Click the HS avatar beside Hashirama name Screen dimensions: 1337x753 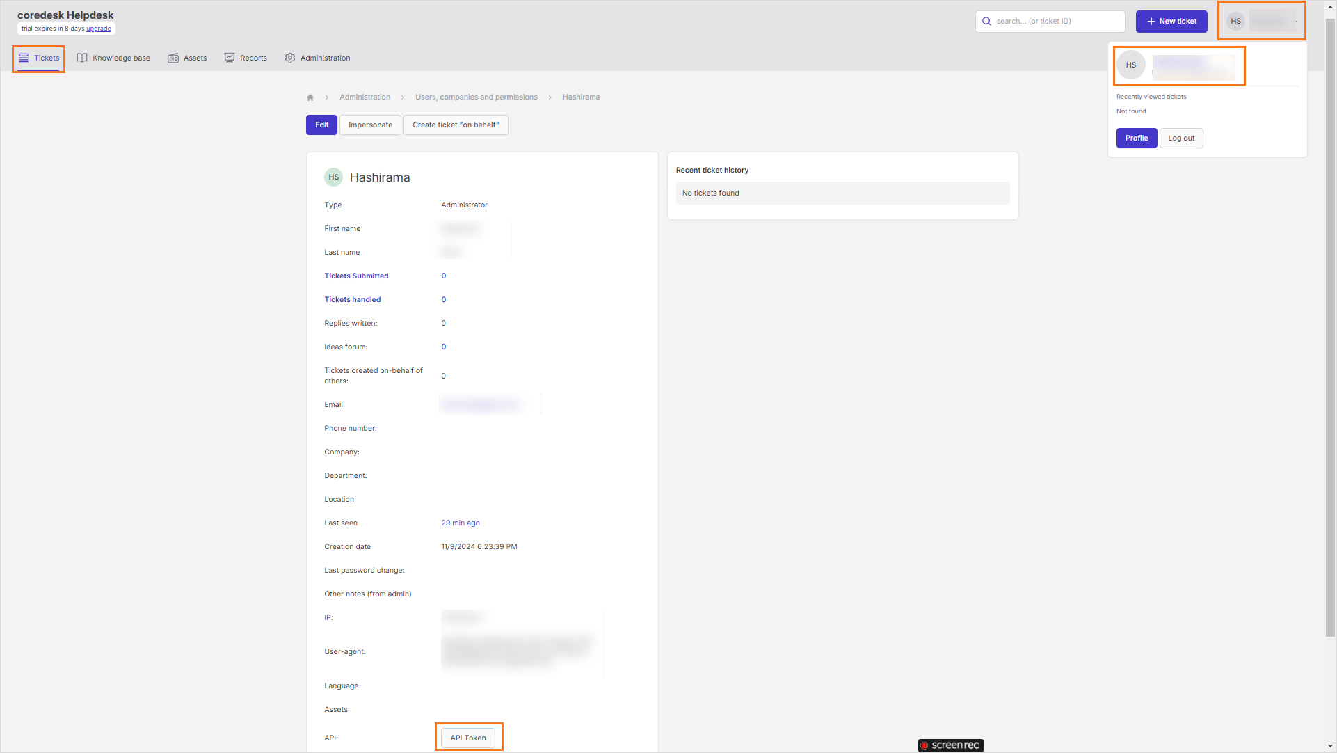point(334,177)
